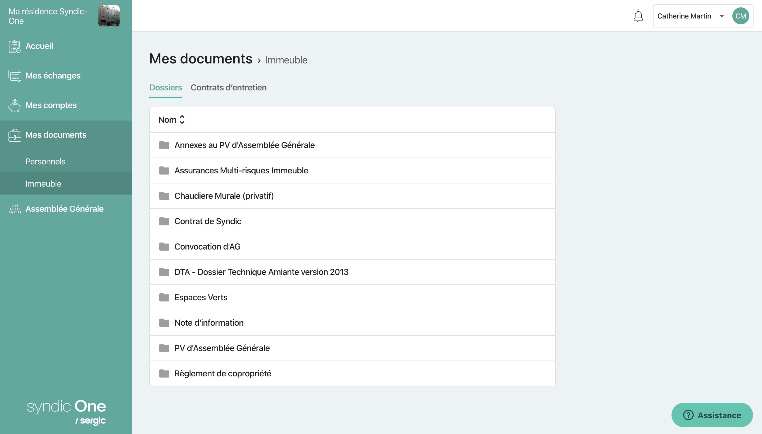Open Espaces Verts folder
The width and height of the screenshot is (762, 434).
tap(352, 297)
